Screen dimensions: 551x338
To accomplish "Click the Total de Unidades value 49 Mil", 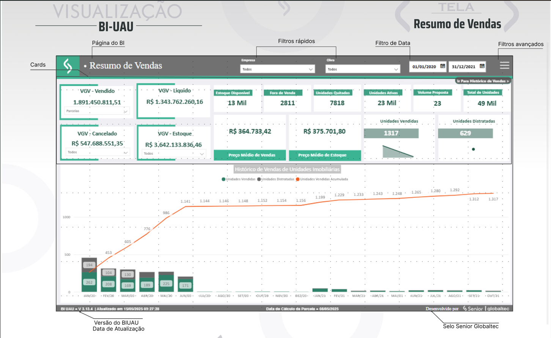I will 487,103.
